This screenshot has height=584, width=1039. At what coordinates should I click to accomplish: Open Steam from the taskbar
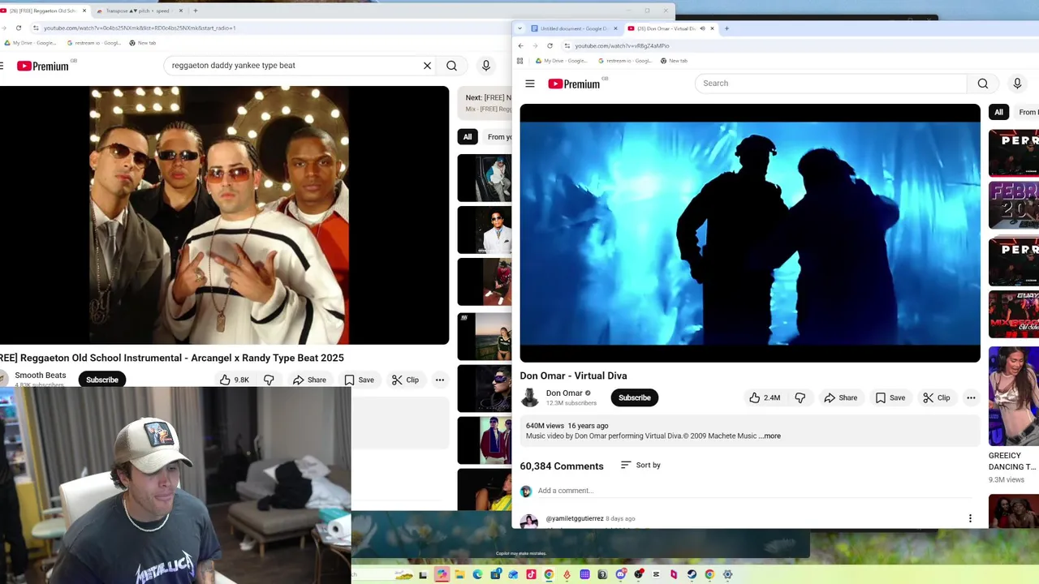click(x=692, y=574)
